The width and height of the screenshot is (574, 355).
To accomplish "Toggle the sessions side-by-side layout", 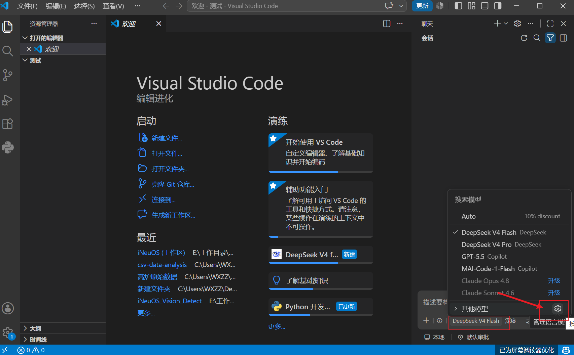I will pyautogui.click(x=564, y=38).
